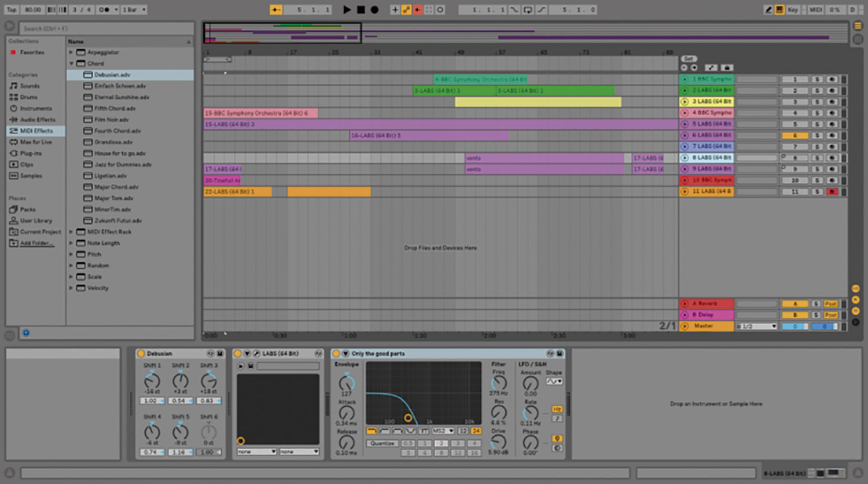
Task: Click the Filter Freq knob
Action: pyautogui.click(x=498, y=383)
